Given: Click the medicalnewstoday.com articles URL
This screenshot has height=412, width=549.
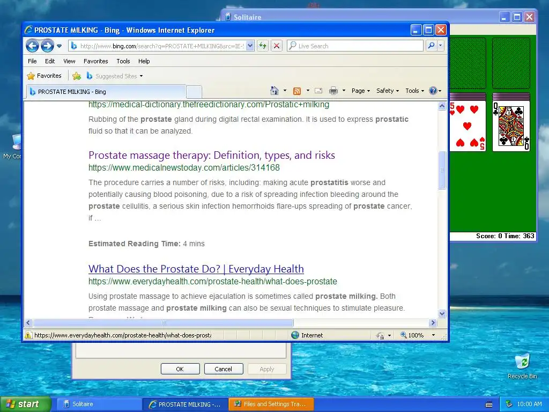Looking at the screenshot, I should click(x=184, y=168).
